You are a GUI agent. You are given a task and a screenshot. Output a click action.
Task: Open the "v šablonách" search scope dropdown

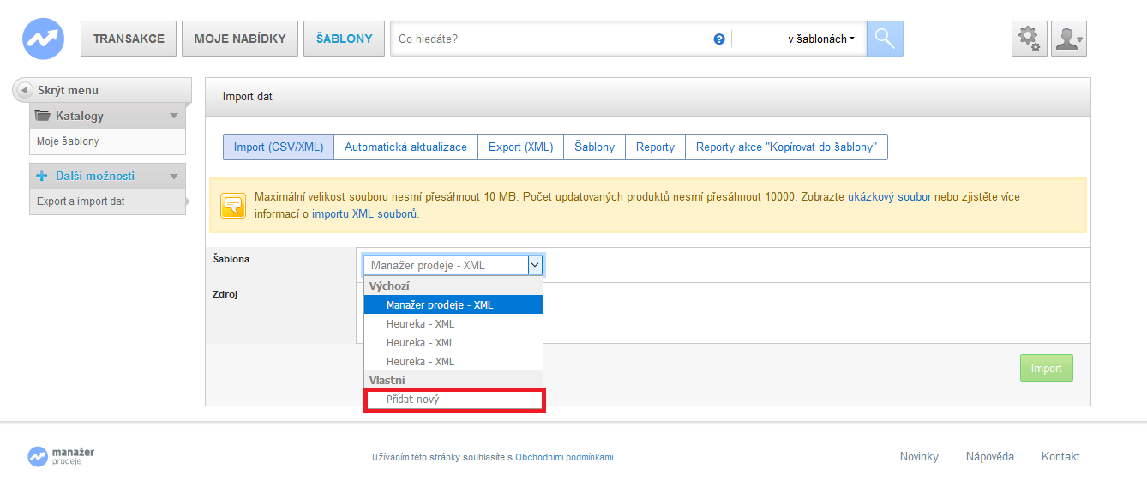click(820, 39)
